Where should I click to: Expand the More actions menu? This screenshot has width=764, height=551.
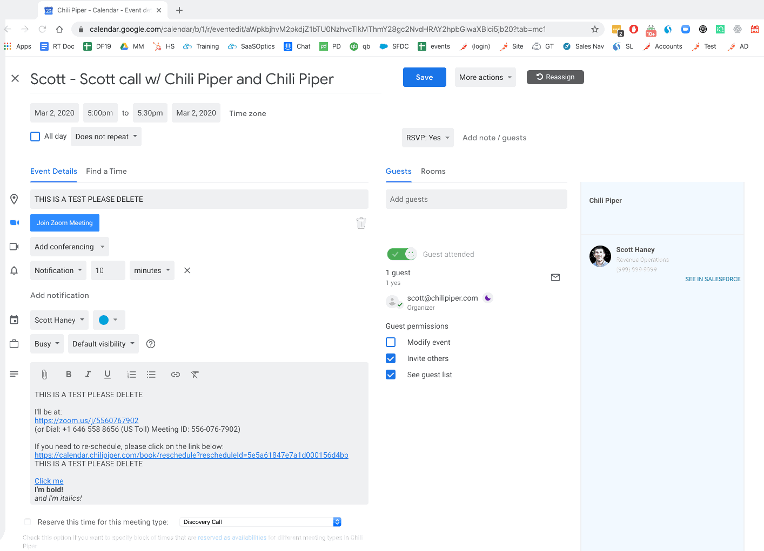click(485, 77)
